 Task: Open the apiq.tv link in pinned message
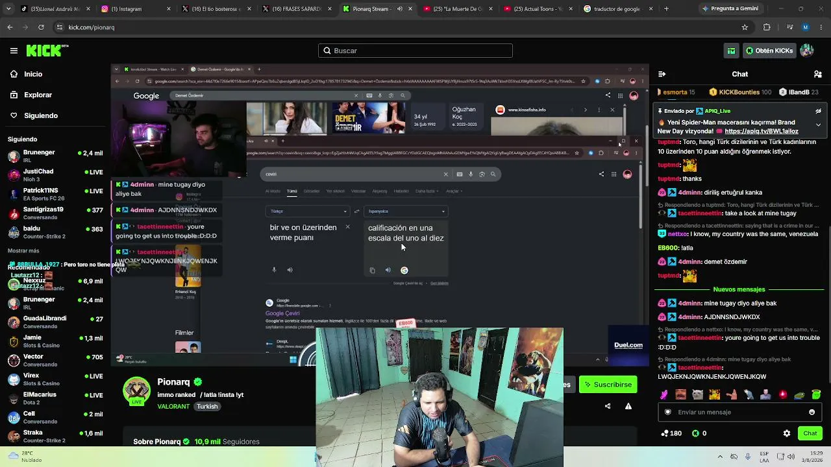tap(762, 131)
